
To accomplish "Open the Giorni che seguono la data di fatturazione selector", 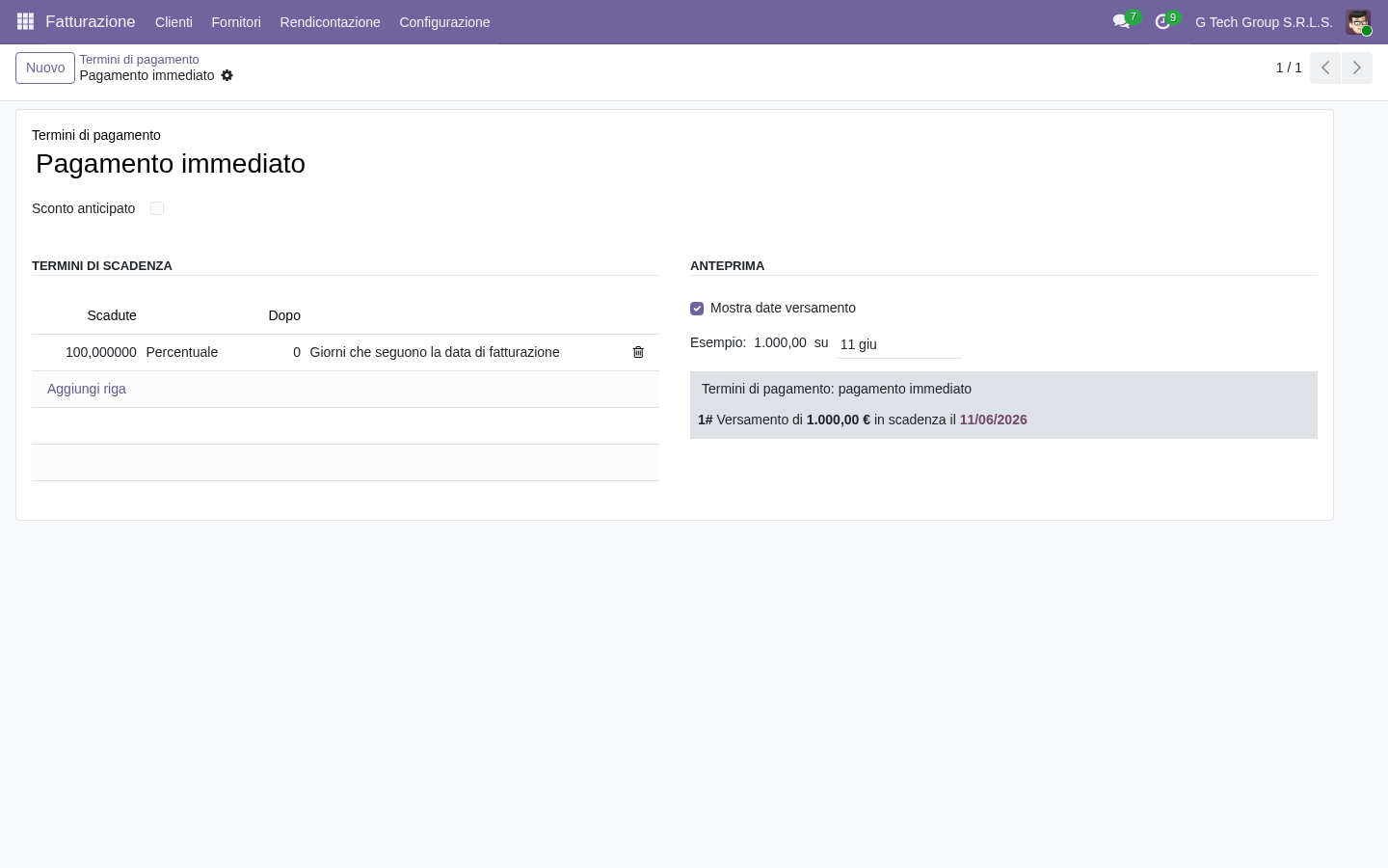I will (435, 352).
